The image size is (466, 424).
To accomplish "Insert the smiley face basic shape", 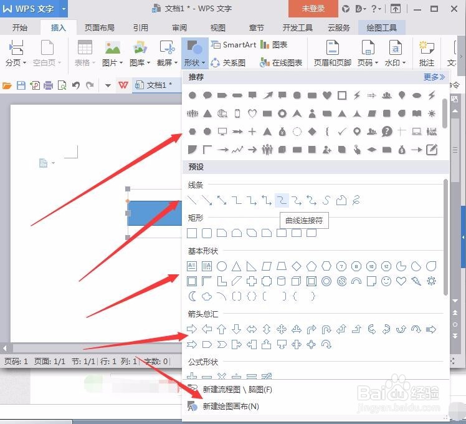I will [386, 281].
